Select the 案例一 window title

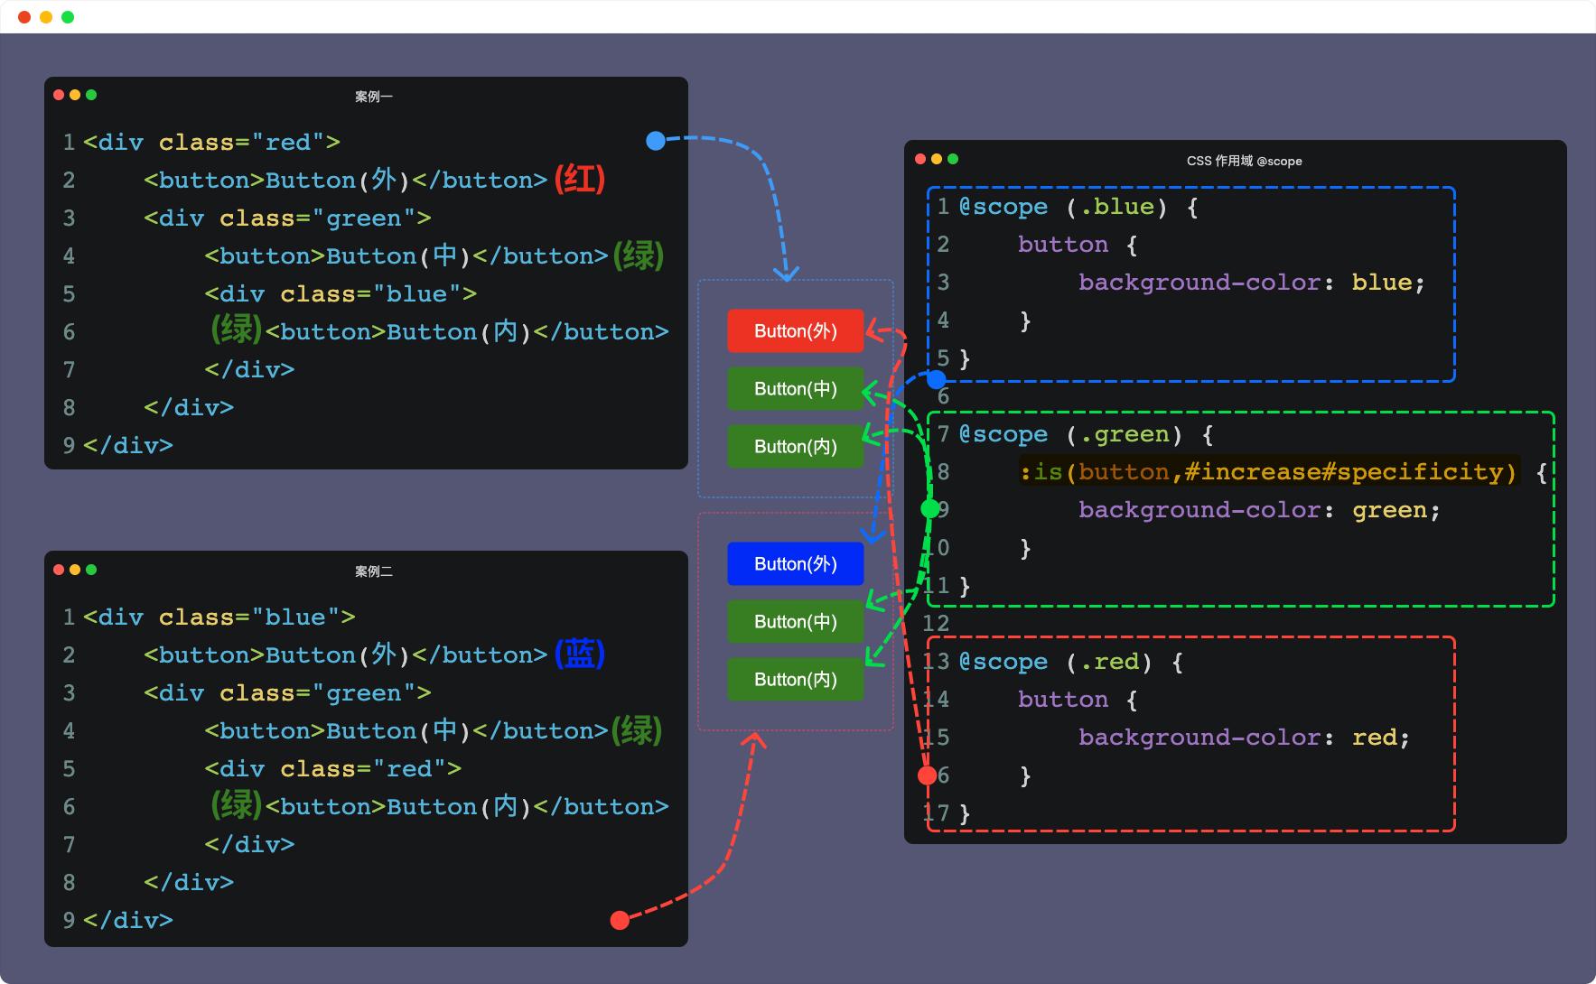[374, 97]
